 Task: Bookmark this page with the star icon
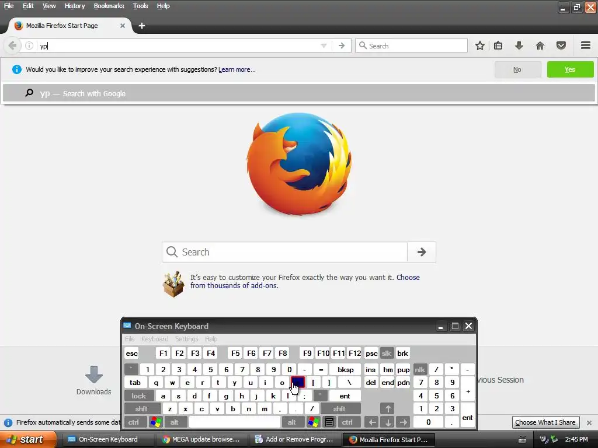point(480,45)
